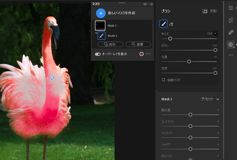This screenshot has width=237, height=160.
Task: Click the ハイライト slider handle
Action: coord(190,138)
